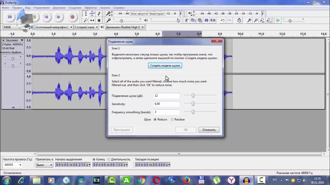Open the Анализ menu

pyautogui.click(x=105, y=8)
